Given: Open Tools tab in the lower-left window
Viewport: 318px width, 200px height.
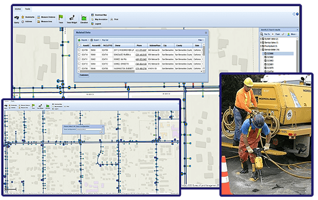Looking at the screenshot, I should [x=13, y=101].
